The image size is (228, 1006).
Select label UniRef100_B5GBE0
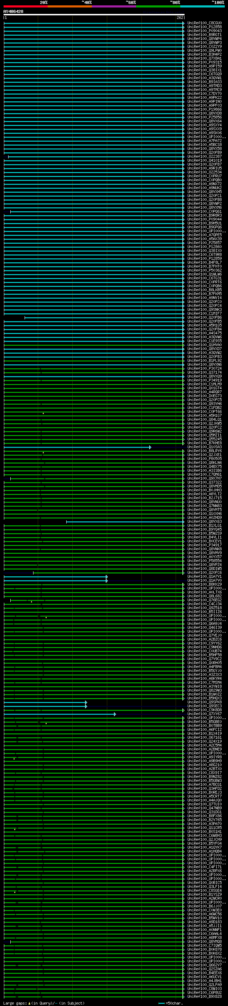coord(204,722)
